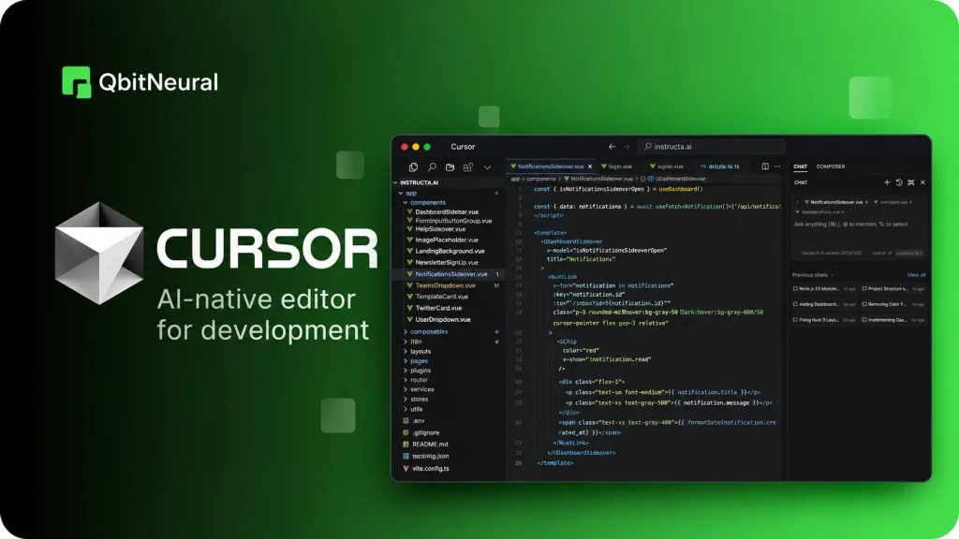This screenshot has height=539, width=959.
Task: Open TwitterCard.vue in the file tree
Action: (438, 308)
